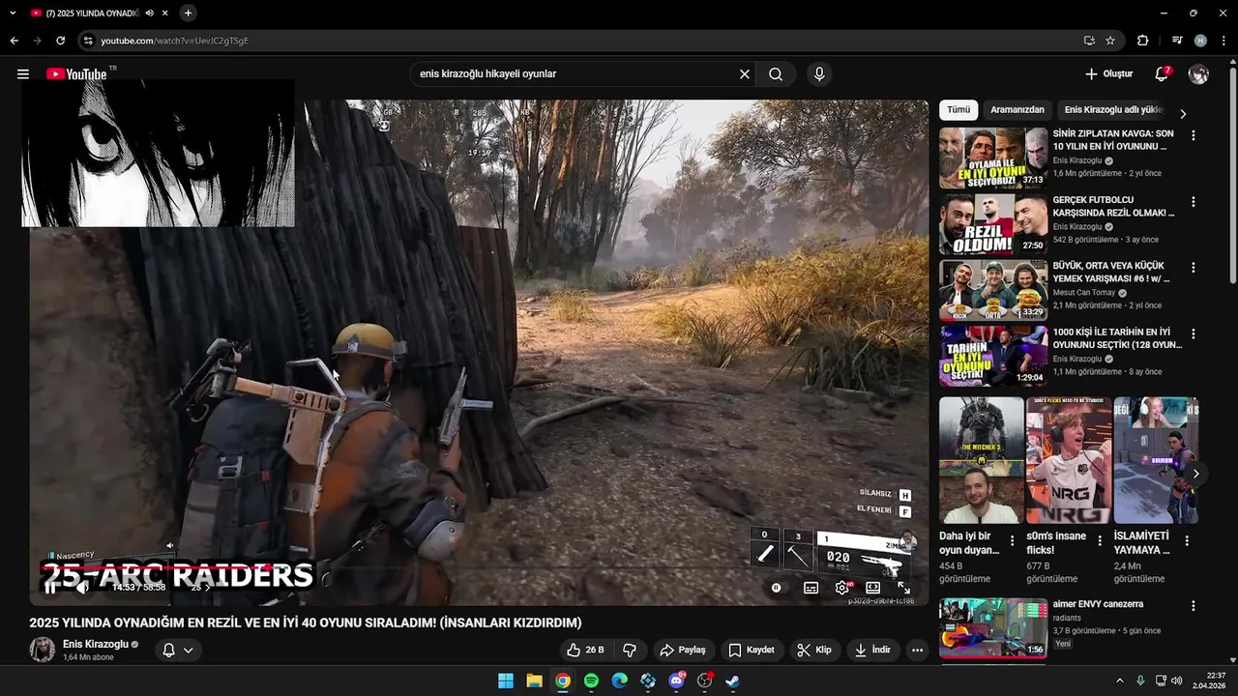Open options for aimer ENVY canezerra
The width and height of the screenshot is (1238, 696).
[x=1193, y=606]
